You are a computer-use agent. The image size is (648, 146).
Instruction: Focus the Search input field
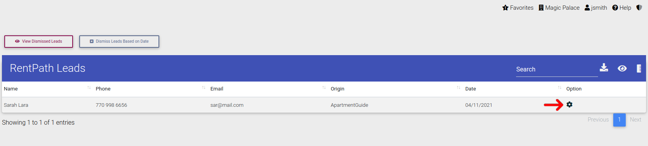click(557, 70)
